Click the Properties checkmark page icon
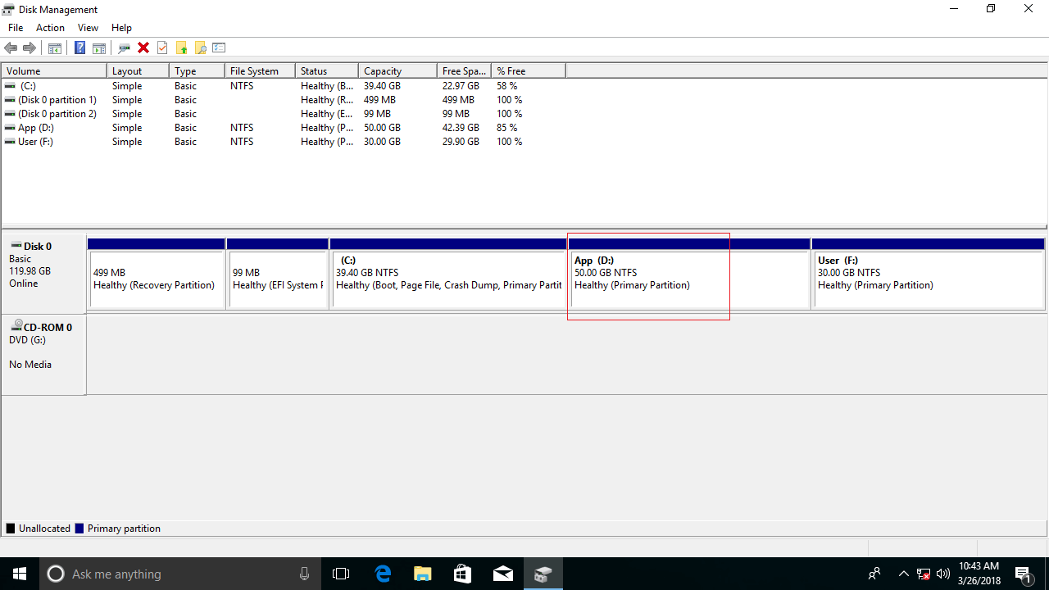This screenshot has height=590, width=1049. click(162, 48)
